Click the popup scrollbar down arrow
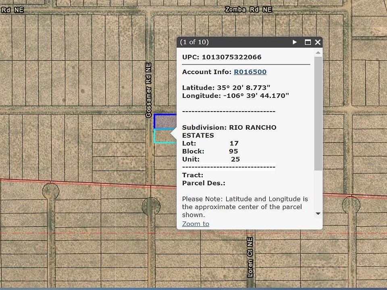387x290 pixels. pos(318,214)
